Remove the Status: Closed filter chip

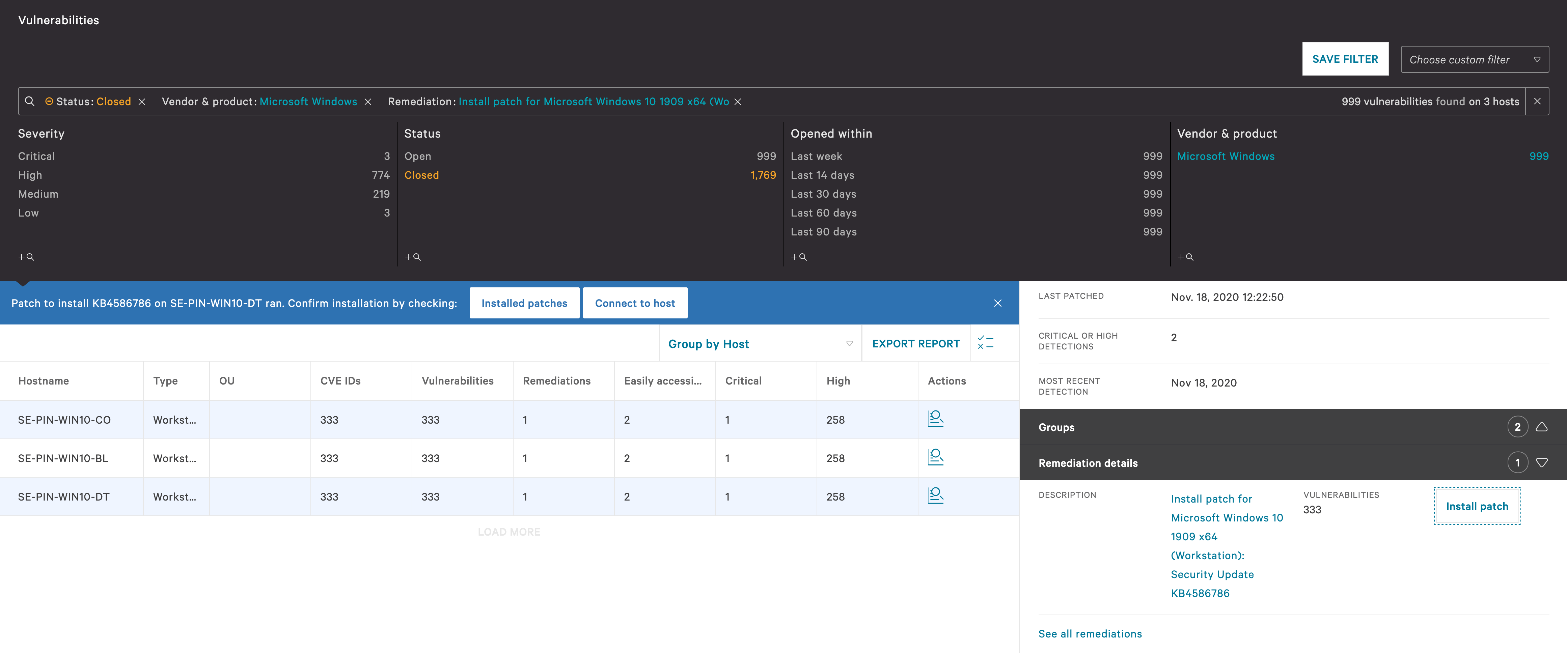pyautogui.click(x=142, y=102)
